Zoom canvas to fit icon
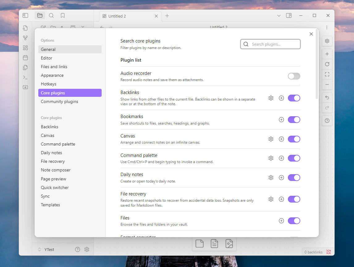354x267 pixels. tap(327, 74)
